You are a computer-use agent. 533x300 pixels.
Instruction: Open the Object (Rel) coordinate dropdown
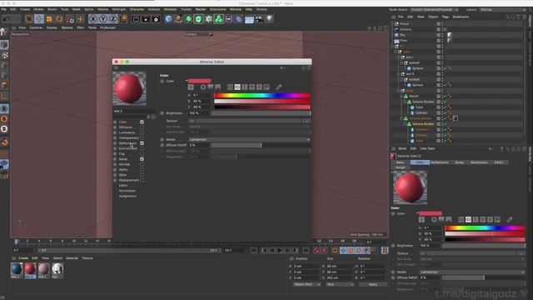click(x=306, y=284)
